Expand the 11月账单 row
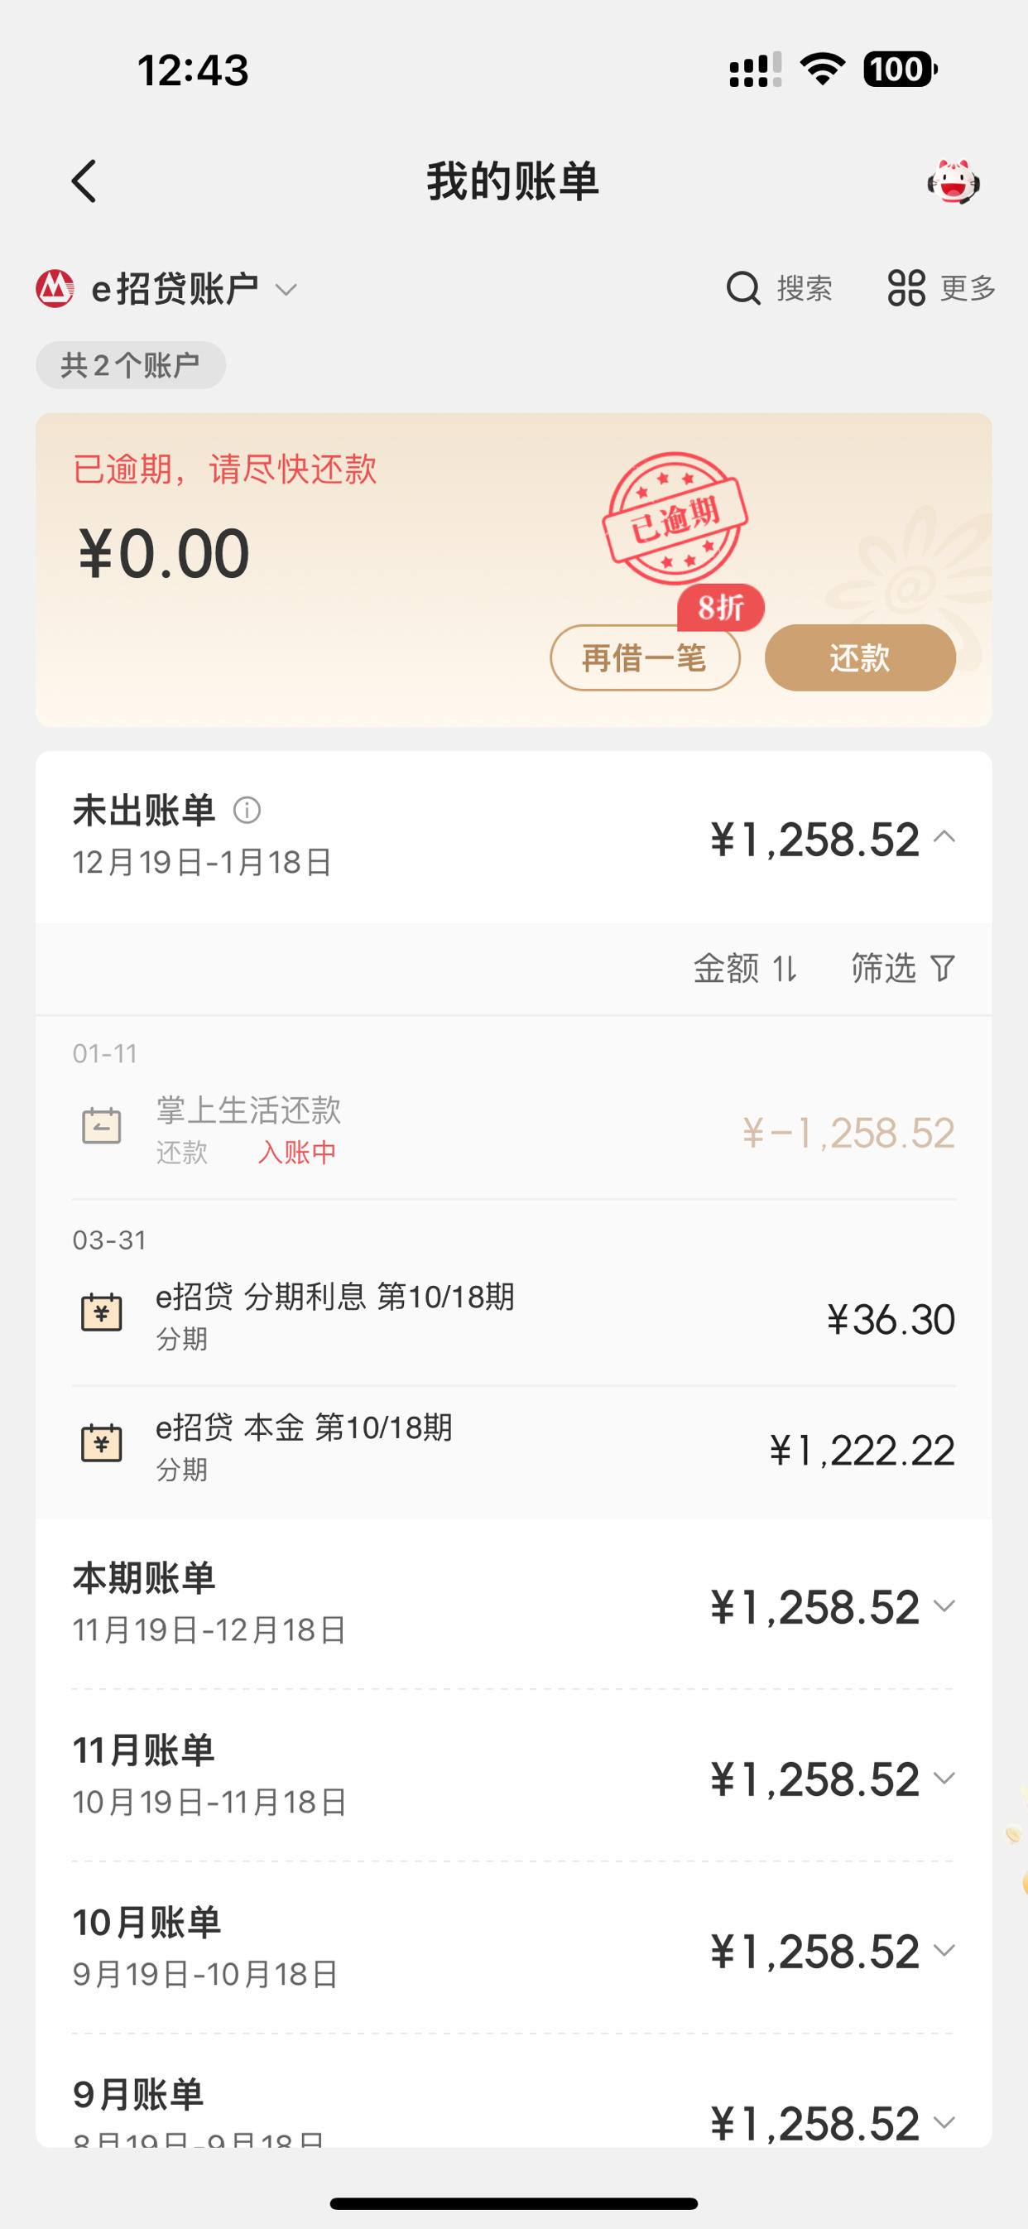The height and width of the screenshot is (2229, 1028). (513, 1775)
